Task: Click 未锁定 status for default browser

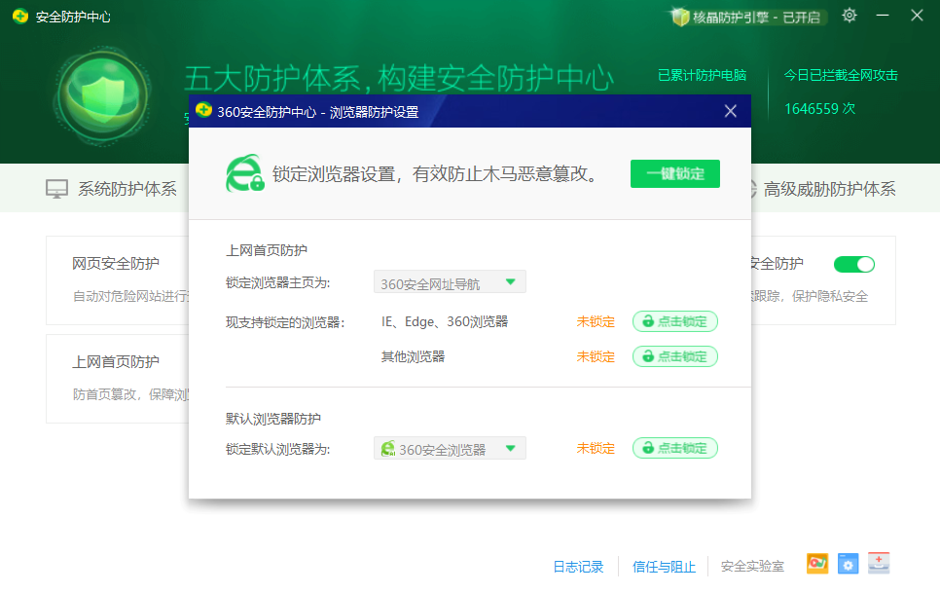Action: [596, 449]
